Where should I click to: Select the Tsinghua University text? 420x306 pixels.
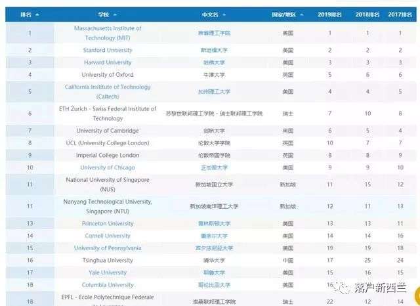(x=108, y=261)
